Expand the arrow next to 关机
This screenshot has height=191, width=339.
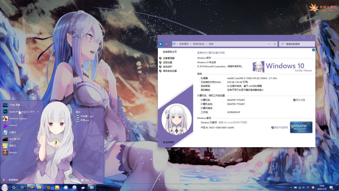[92, 180]
